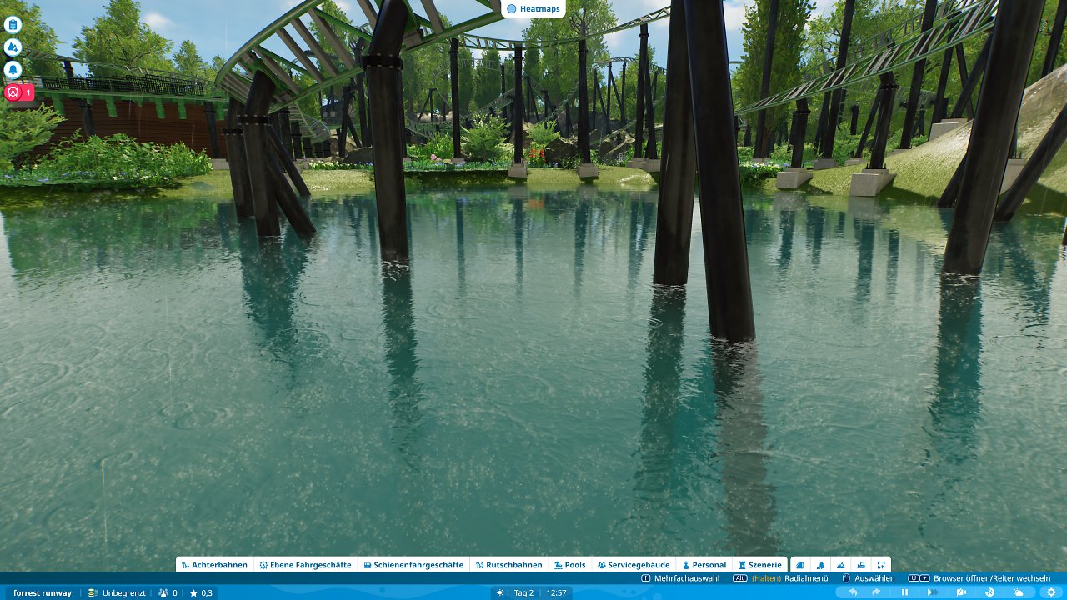The height and width of the screenshot is (600, 1067).
Task: Open the notifications bell icon
Action: pos(13,70)
